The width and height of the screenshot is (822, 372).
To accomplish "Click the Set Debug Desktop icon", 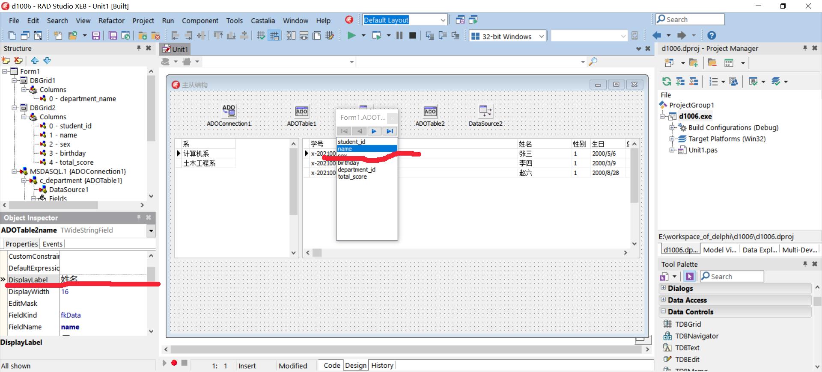I will click(x=473, y=20).
